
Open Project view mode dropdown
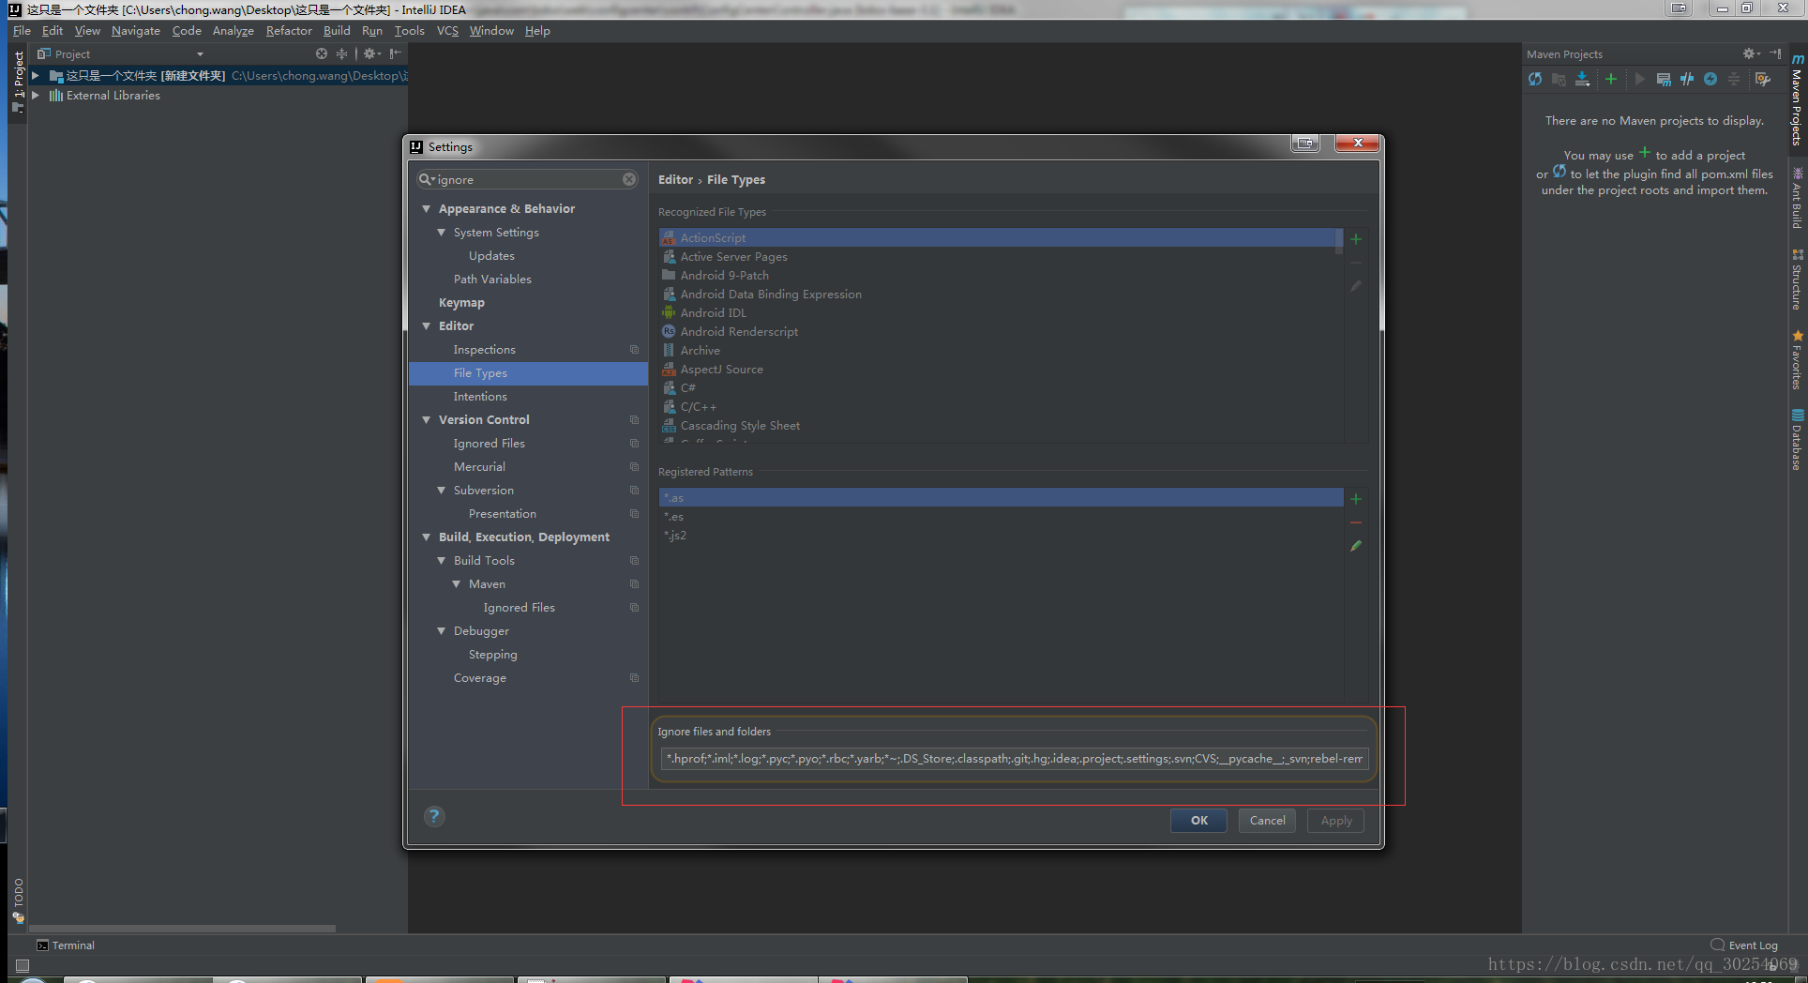(200, 54)
